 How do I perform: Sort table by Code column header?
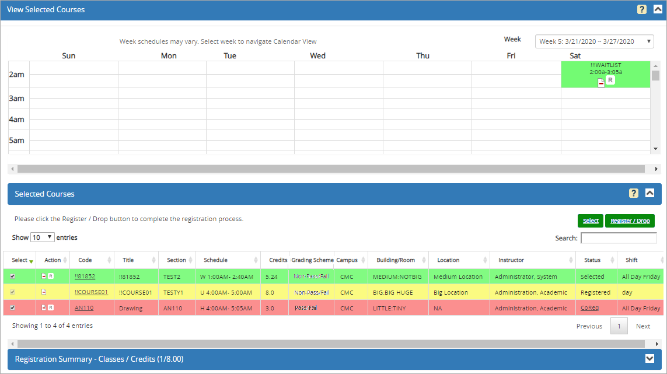pyautogui.click(x=85, y=260)
